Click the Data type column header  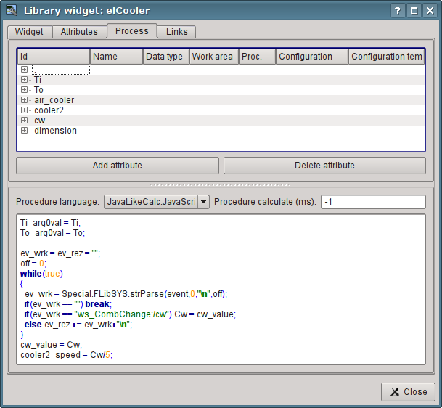[165, 57]
